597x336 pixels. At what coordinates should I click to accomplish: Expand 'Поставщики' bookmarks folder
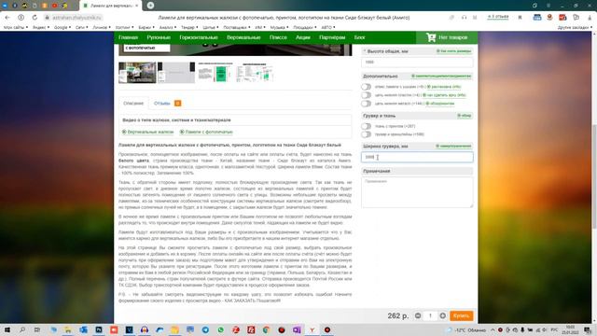(237, 27)
